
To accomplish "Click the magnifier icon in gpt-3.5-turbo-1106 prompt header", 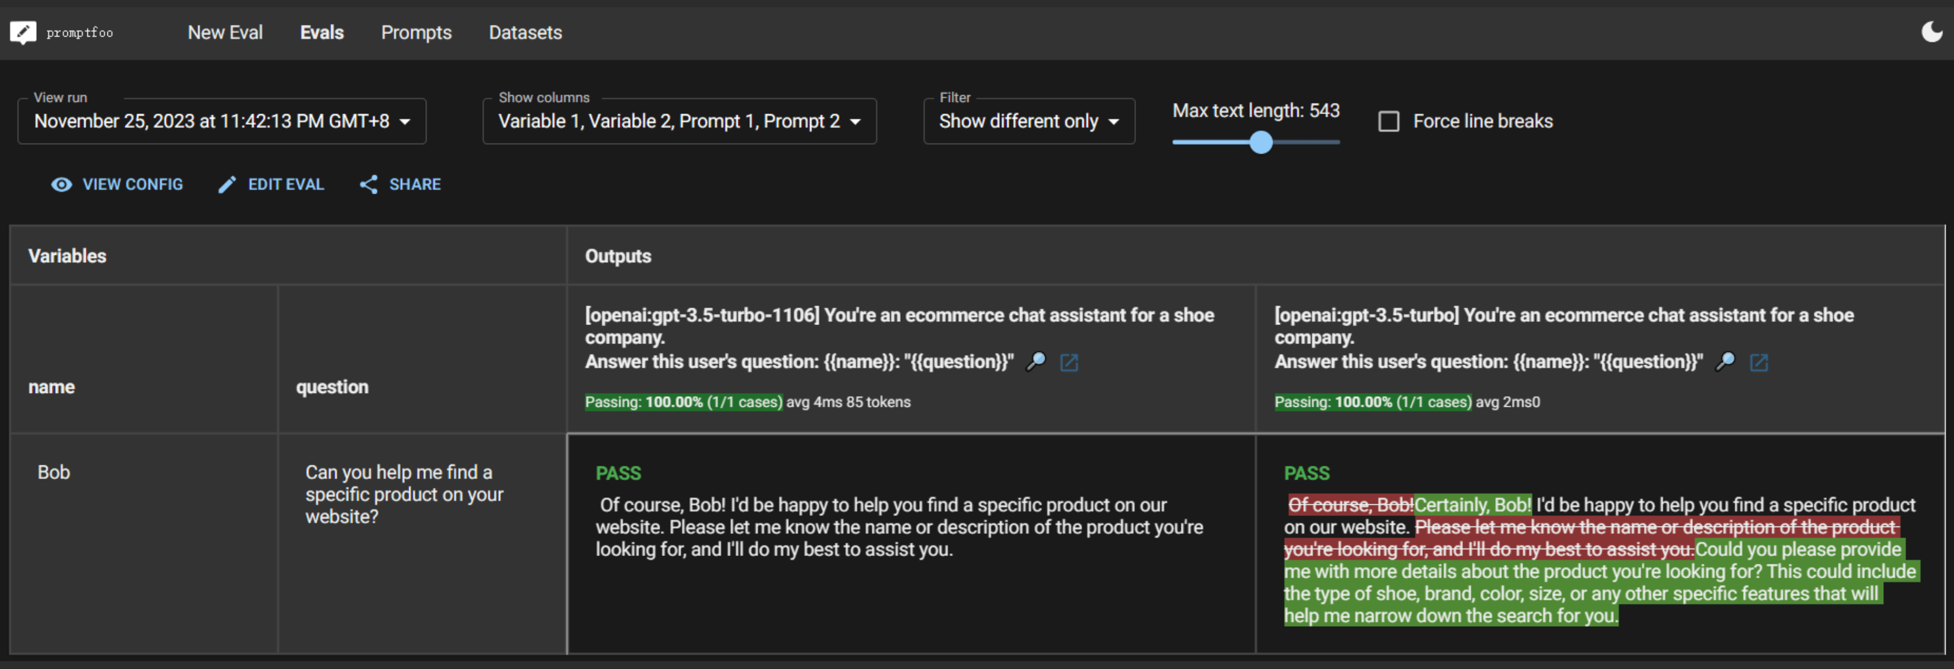I will 1035,362.
